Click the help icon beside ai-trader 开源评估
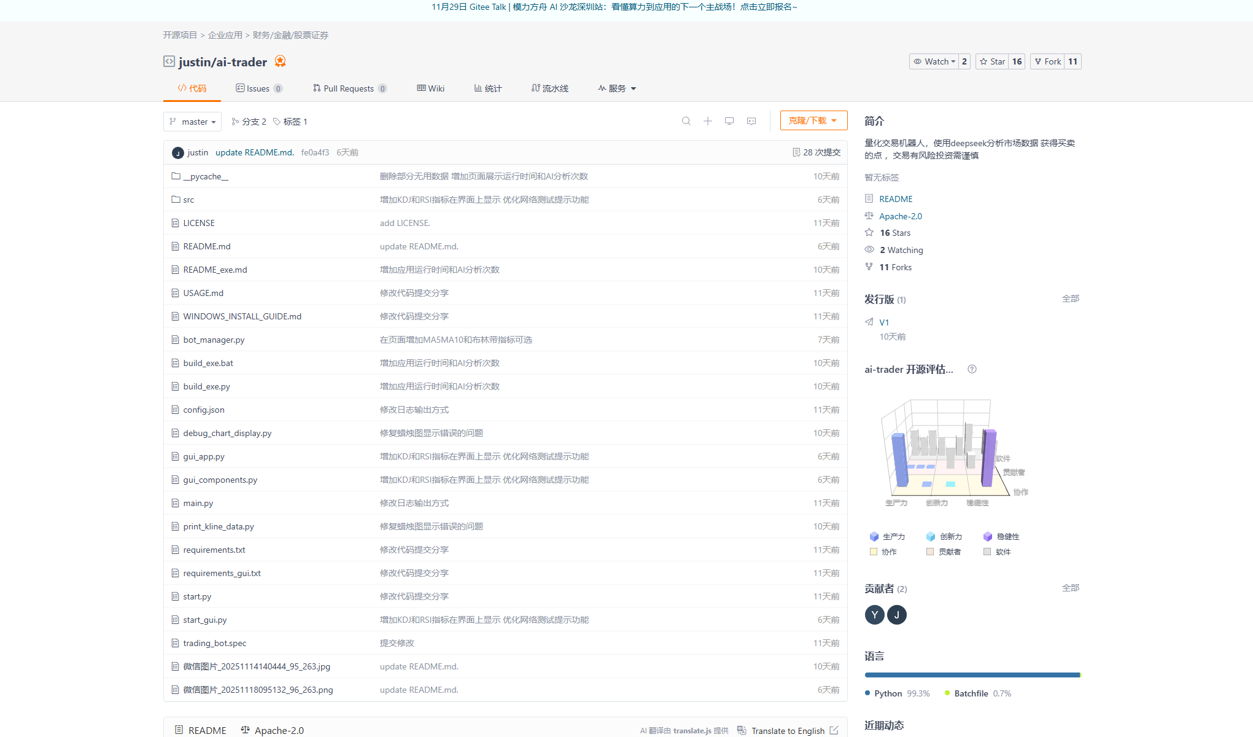 tap(972, 368)
